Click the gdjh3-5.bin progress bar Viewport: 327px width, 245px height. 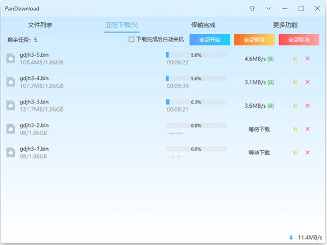click(196, 55)
